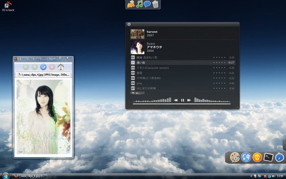
Task: Click the play indicator on the current track
Action: (x=133, y=63)
